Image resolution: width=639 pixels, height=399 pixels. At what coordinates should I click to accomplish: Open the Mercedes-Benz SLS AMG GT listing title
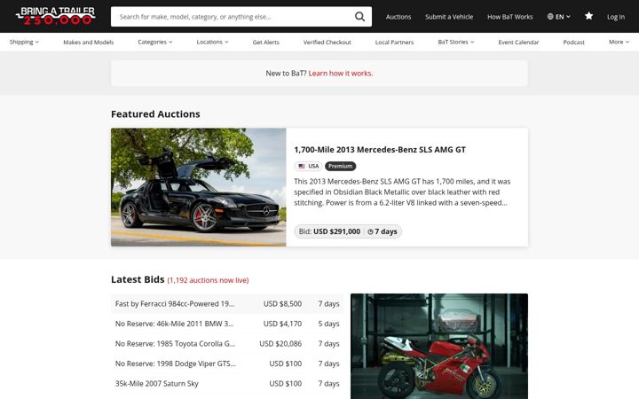pos(380,150)
